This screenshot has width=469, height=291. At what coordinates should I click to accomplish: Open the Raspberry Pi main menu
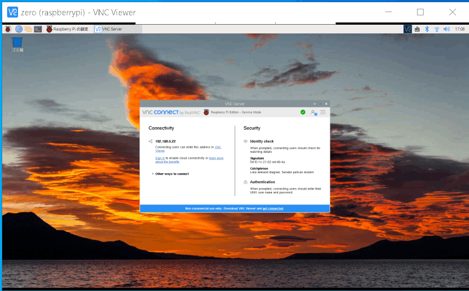pyautogui.click(x=8, y=29)
